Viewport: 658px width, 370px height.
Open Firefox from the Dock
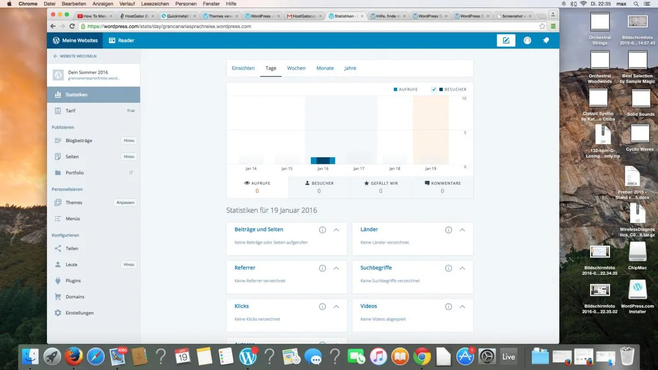coord(74,356)
